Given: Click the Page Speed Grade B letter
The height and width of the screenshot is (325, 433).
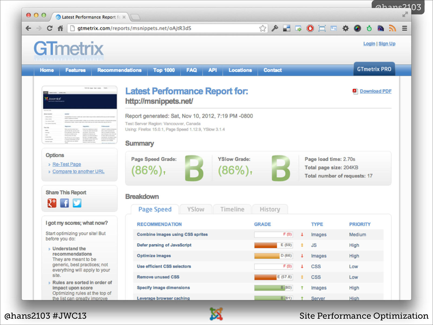Looking at the screenshot, I should (194, 168).
